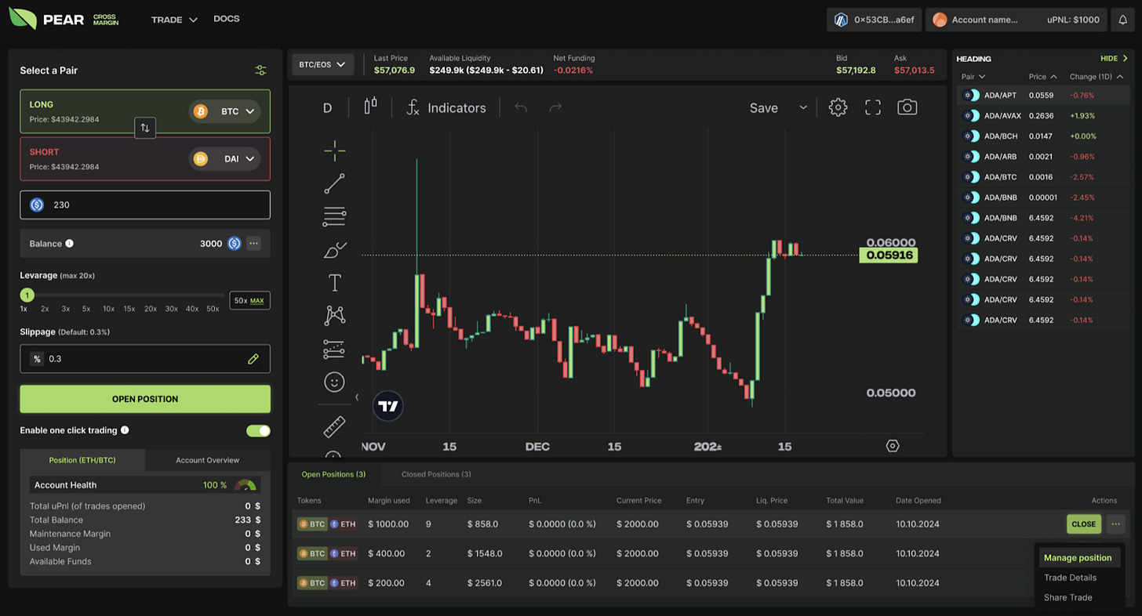Take a chart screenshot with the camera icon

tap(907, 107)
